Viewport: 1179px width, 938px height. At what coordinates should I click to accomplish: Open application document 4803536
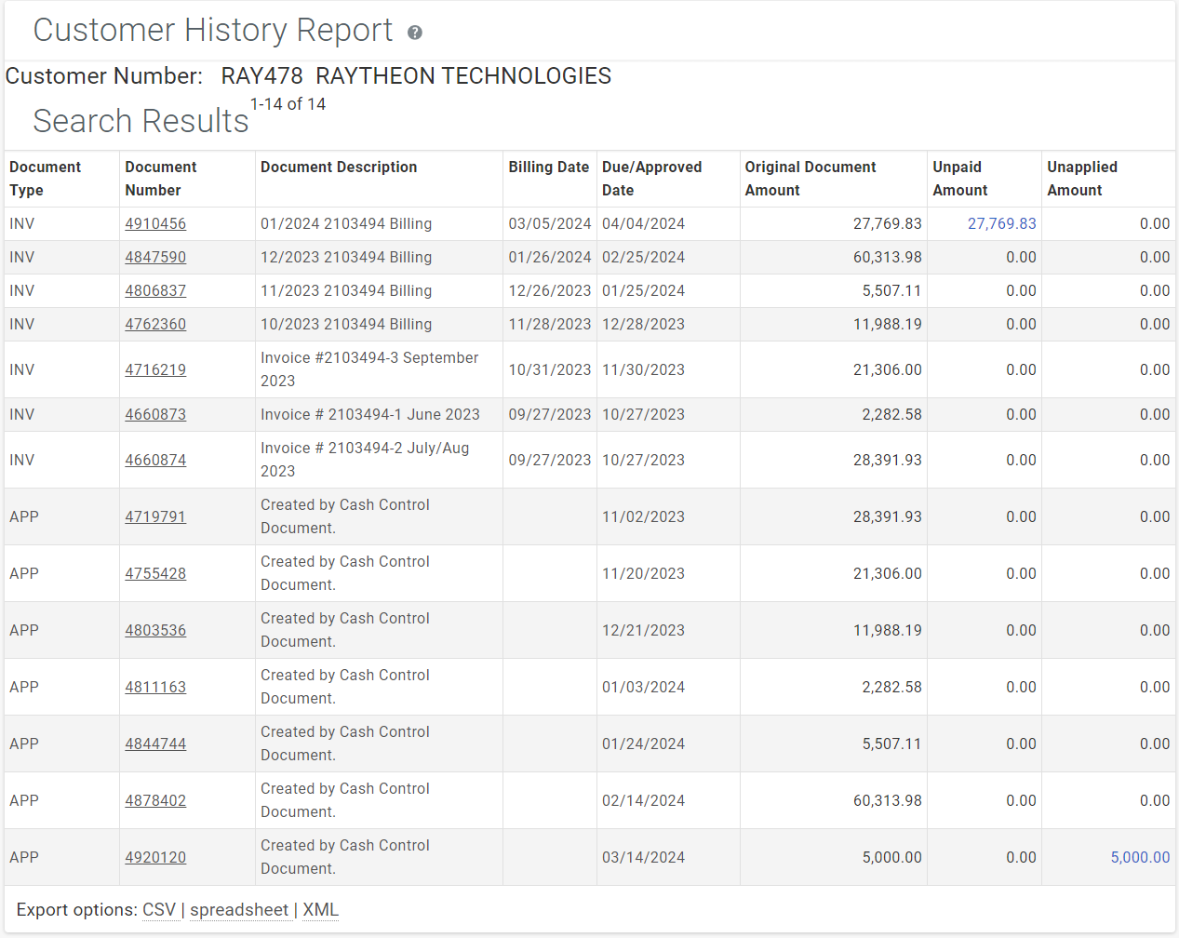click(x=155, y=630)
